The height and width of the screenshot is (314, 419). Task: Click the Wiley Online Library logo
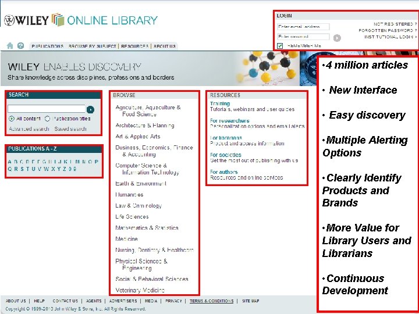[81, 20]
